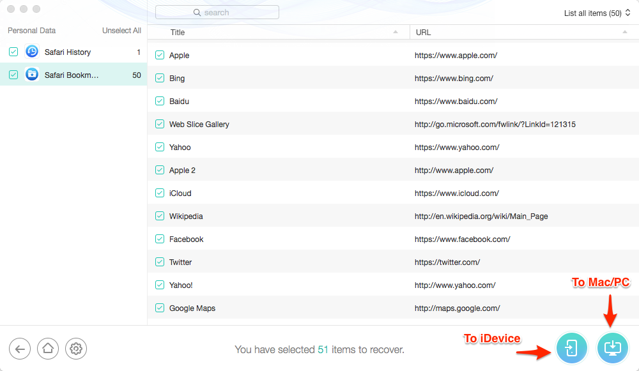Uncheck the Twitter bookmark checkbox
Image resolution: width=639 pixels, height=371 pixels.
(160, 262)
